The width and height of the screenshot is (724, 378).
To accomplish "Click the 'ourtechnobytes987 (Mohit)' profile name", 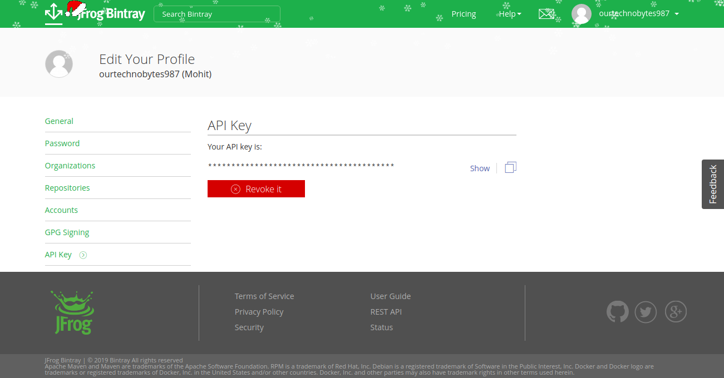I will pyautogui.click(x=155, y=74).
